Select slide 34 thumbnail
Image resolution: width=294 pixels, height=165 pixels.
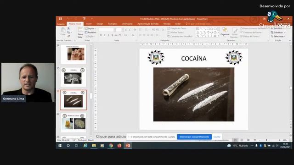(73, 54)
